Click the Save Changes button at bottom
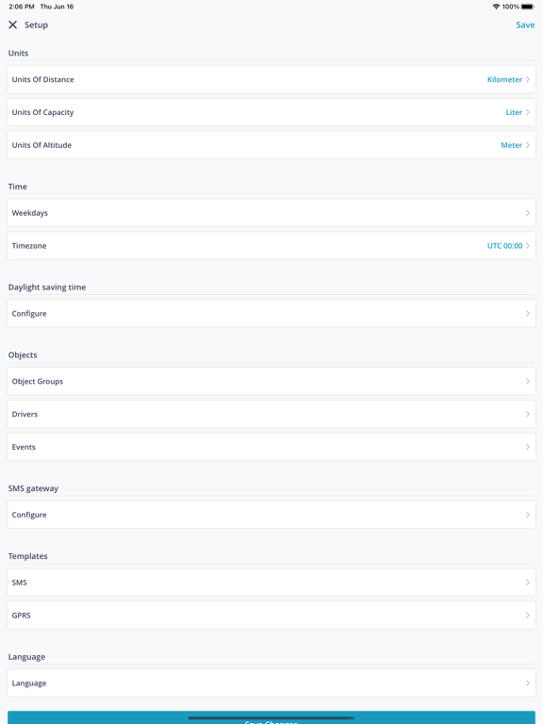 click(271, 718)
